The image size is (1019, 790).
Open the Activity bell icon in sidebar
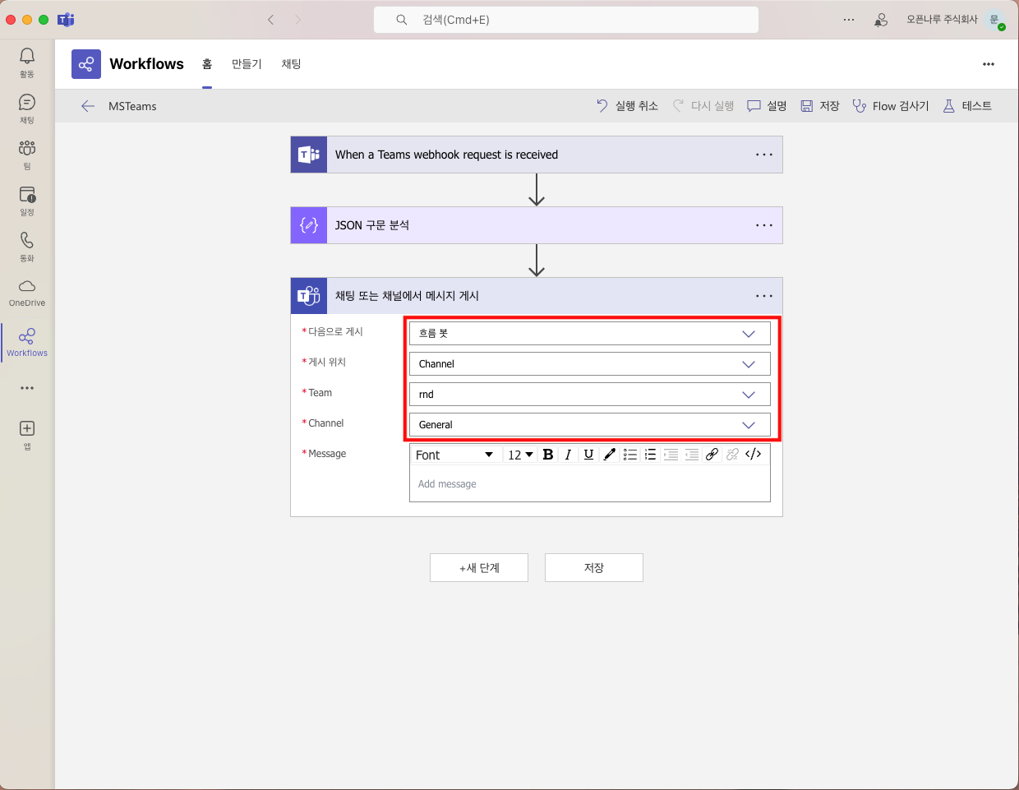coord(27,56)
